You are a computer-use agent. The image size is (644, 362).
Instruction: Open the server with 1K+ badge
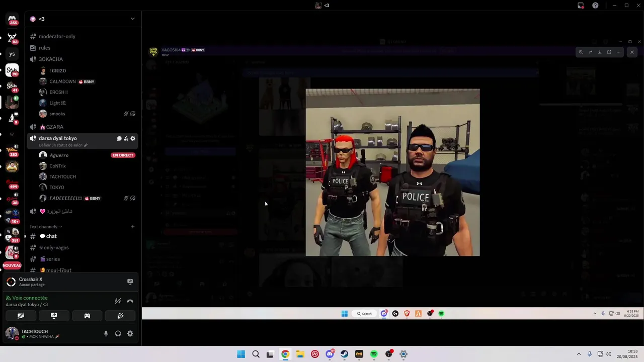tap(12, 215)
